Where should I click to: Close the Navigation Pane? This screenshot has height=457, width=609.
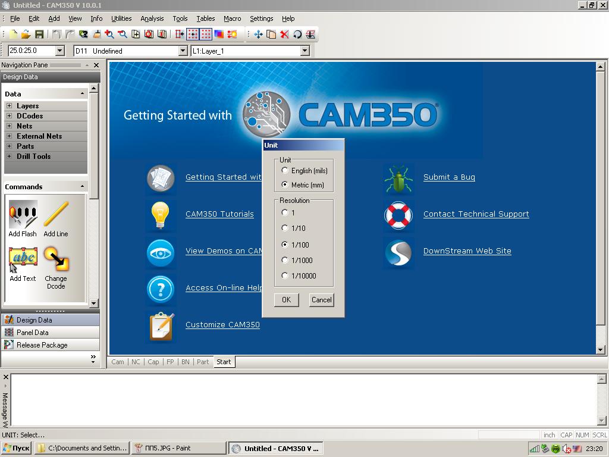tap(96, 65)
